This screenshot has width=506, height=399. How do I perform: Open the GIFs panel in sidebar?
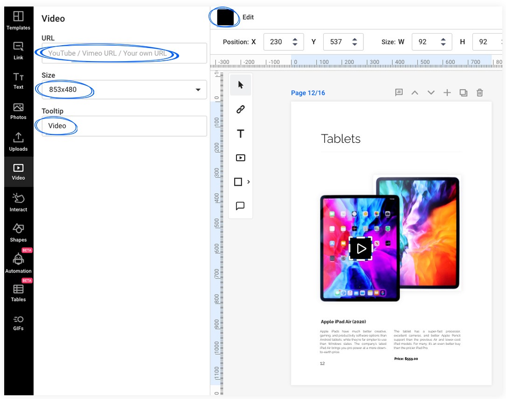(x=18, y=323)
